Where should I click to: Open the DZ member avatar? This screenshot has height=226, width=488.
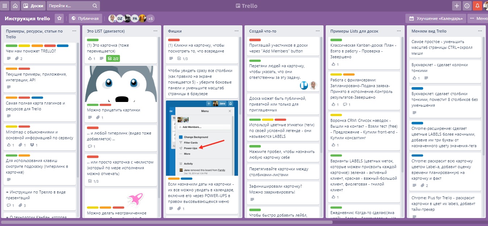coord(120,18)
